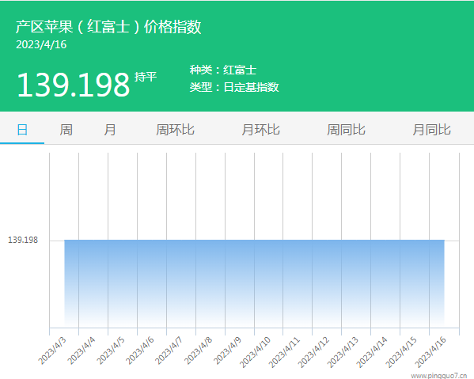Click the large 139.198 index value
Viewport: 474px width, 379px height.
click(x=74, y=85)
